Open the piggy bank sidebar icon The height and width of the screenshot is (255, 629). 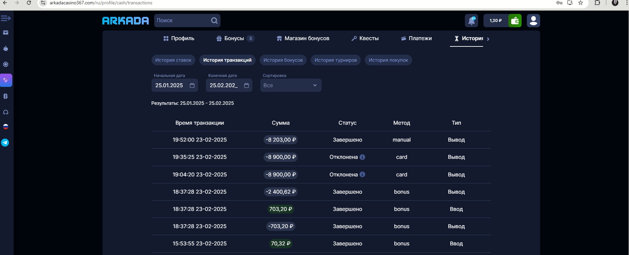6,48
